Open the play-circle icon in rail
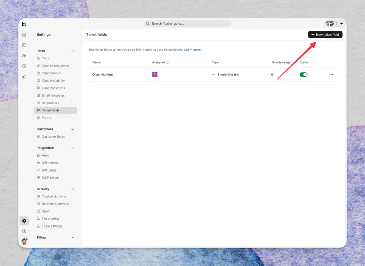This screenshot has width=365, height=266. [x=24, y=66]
